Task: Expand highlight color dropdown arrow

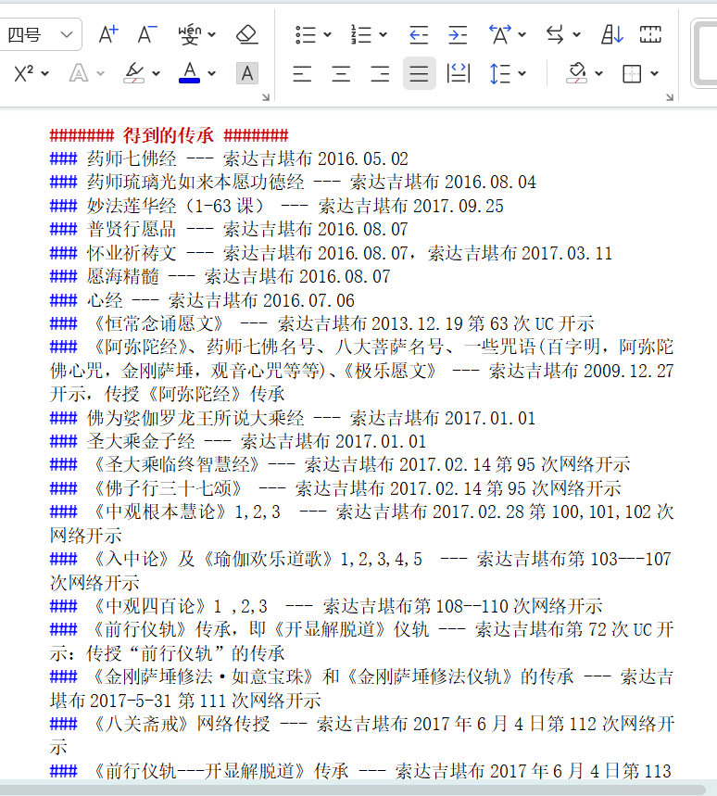Action: click(x=156, y=73)
